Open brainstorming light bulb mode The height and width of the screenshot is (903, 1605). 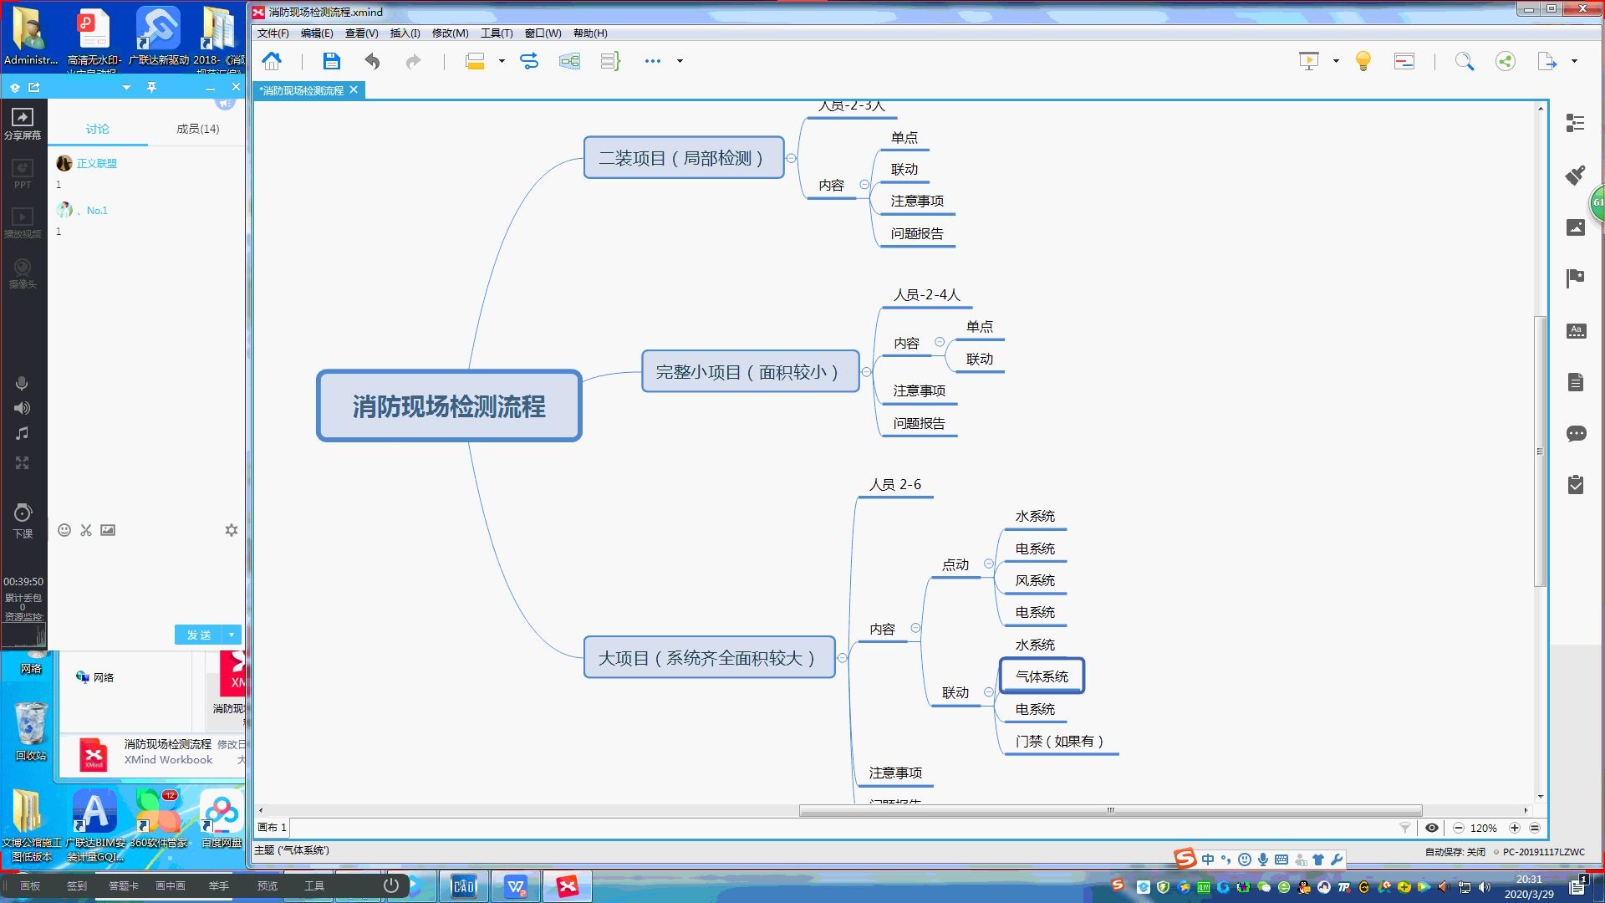point(1363,61)
